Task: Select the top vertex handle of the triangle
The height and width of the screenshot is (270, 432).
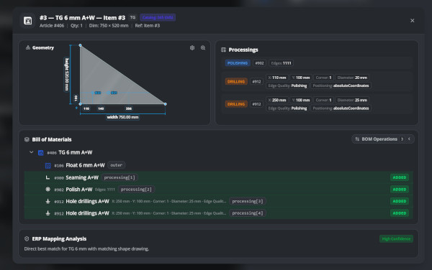Action: coord(80,45)
